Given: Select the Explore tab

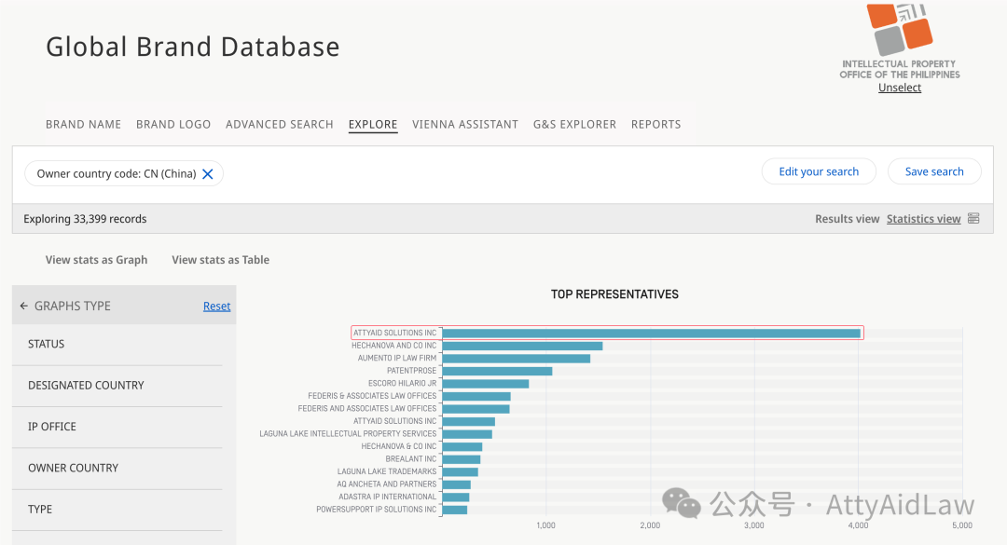Looking at the screenshot, I should coord(373,125).
